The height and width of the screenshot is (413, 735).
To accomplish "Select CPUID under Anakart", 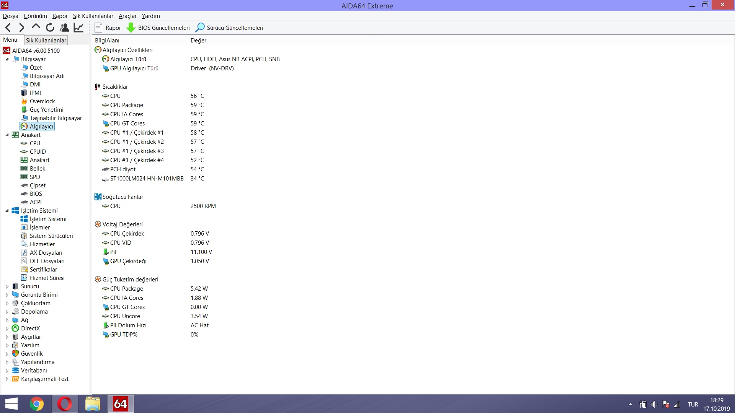I will coord(38,152).
